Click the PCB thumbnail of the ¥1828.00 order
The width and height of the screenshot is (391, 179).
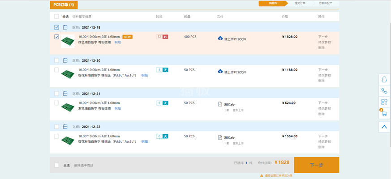(68, 41)
